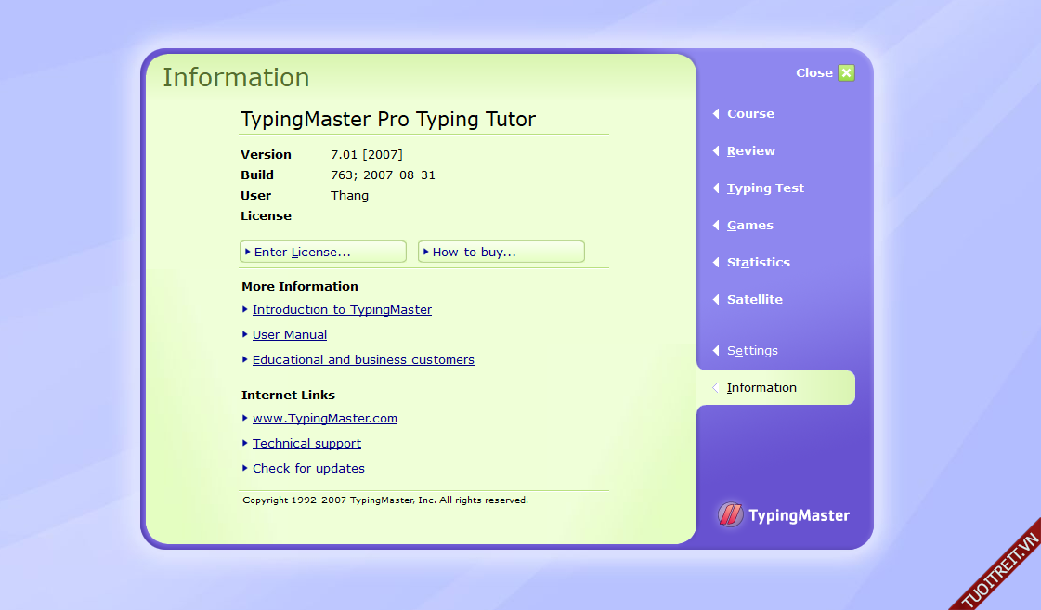The height and width of the screenshot is (610, 1041).
Task: Go to the Review section
Action: coord(750,151)
